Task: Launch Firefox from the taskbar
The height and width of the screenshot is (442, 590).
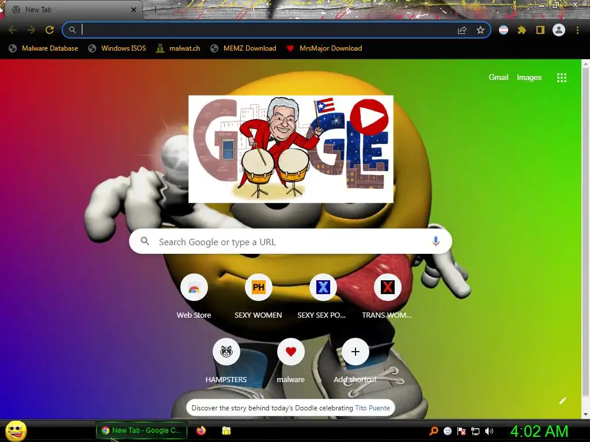Action: (201, 430)
